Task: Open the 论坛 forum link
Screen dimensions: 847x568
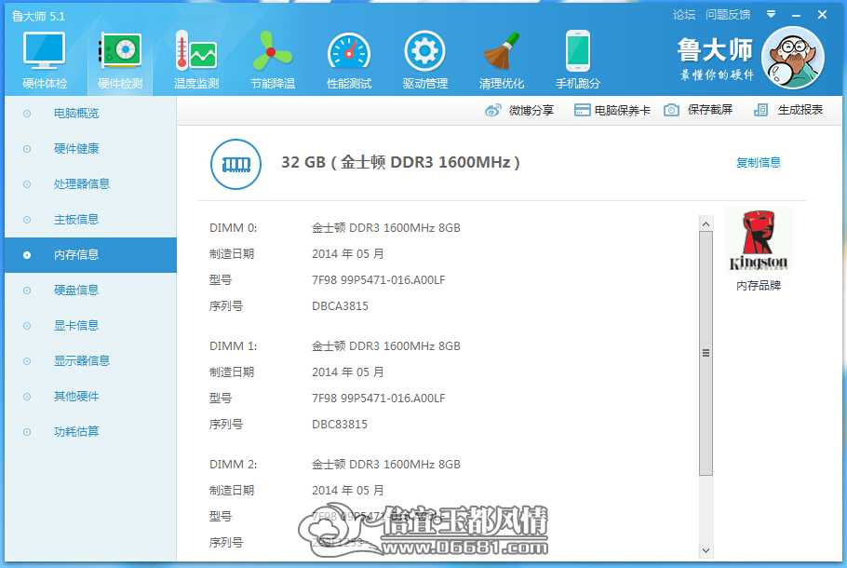Action: coord(684,15)
